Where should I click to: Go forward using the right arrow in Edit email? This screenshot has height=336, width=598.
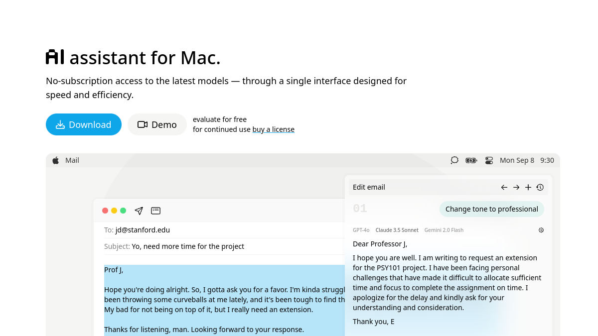click(516, 187)
